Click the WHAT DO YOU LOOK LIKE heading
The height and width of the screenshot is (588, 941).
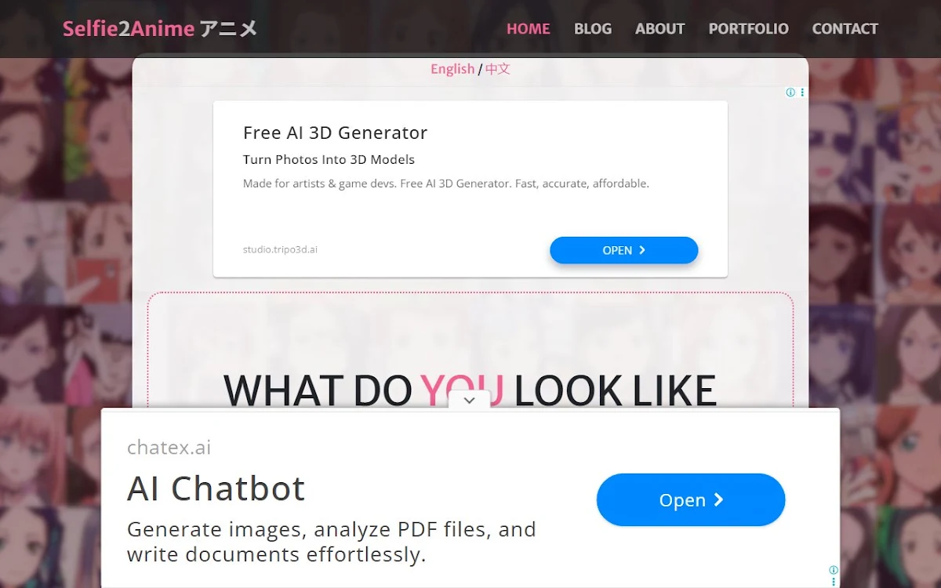(x=470, y=390)
